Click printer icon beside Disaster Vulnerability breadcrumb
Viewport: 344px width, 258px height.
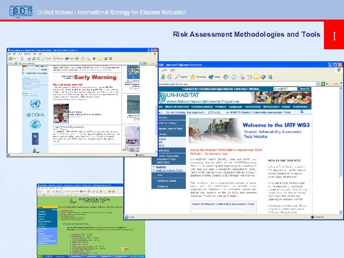point(302,111)
